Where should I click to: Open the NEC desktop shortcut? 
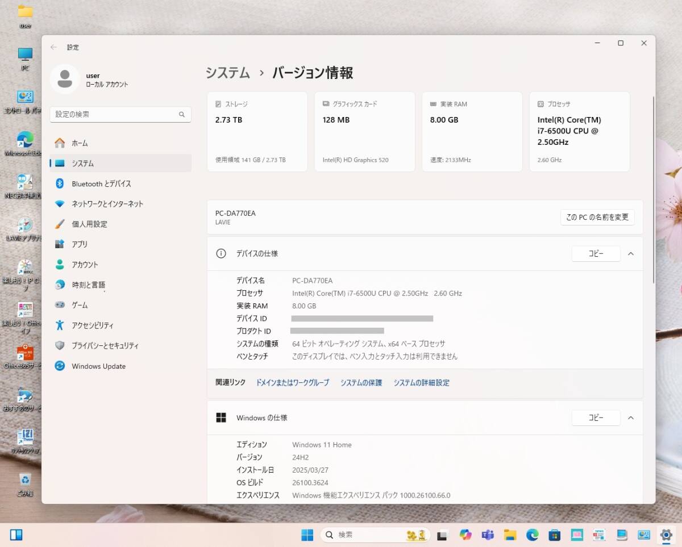pos(23,187)
